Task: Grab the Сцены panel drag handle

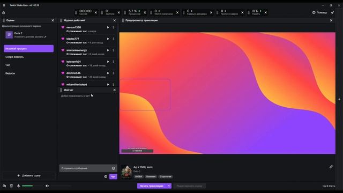Action: coord(4,20)
